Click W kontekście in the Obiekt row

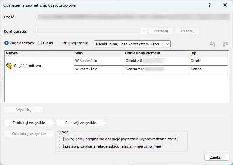click(99, 61)
